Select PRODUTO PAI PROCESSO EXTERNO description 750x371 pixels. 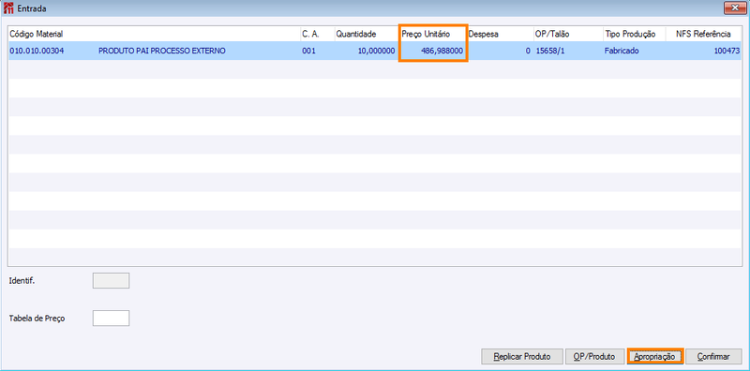click(161, 51)
